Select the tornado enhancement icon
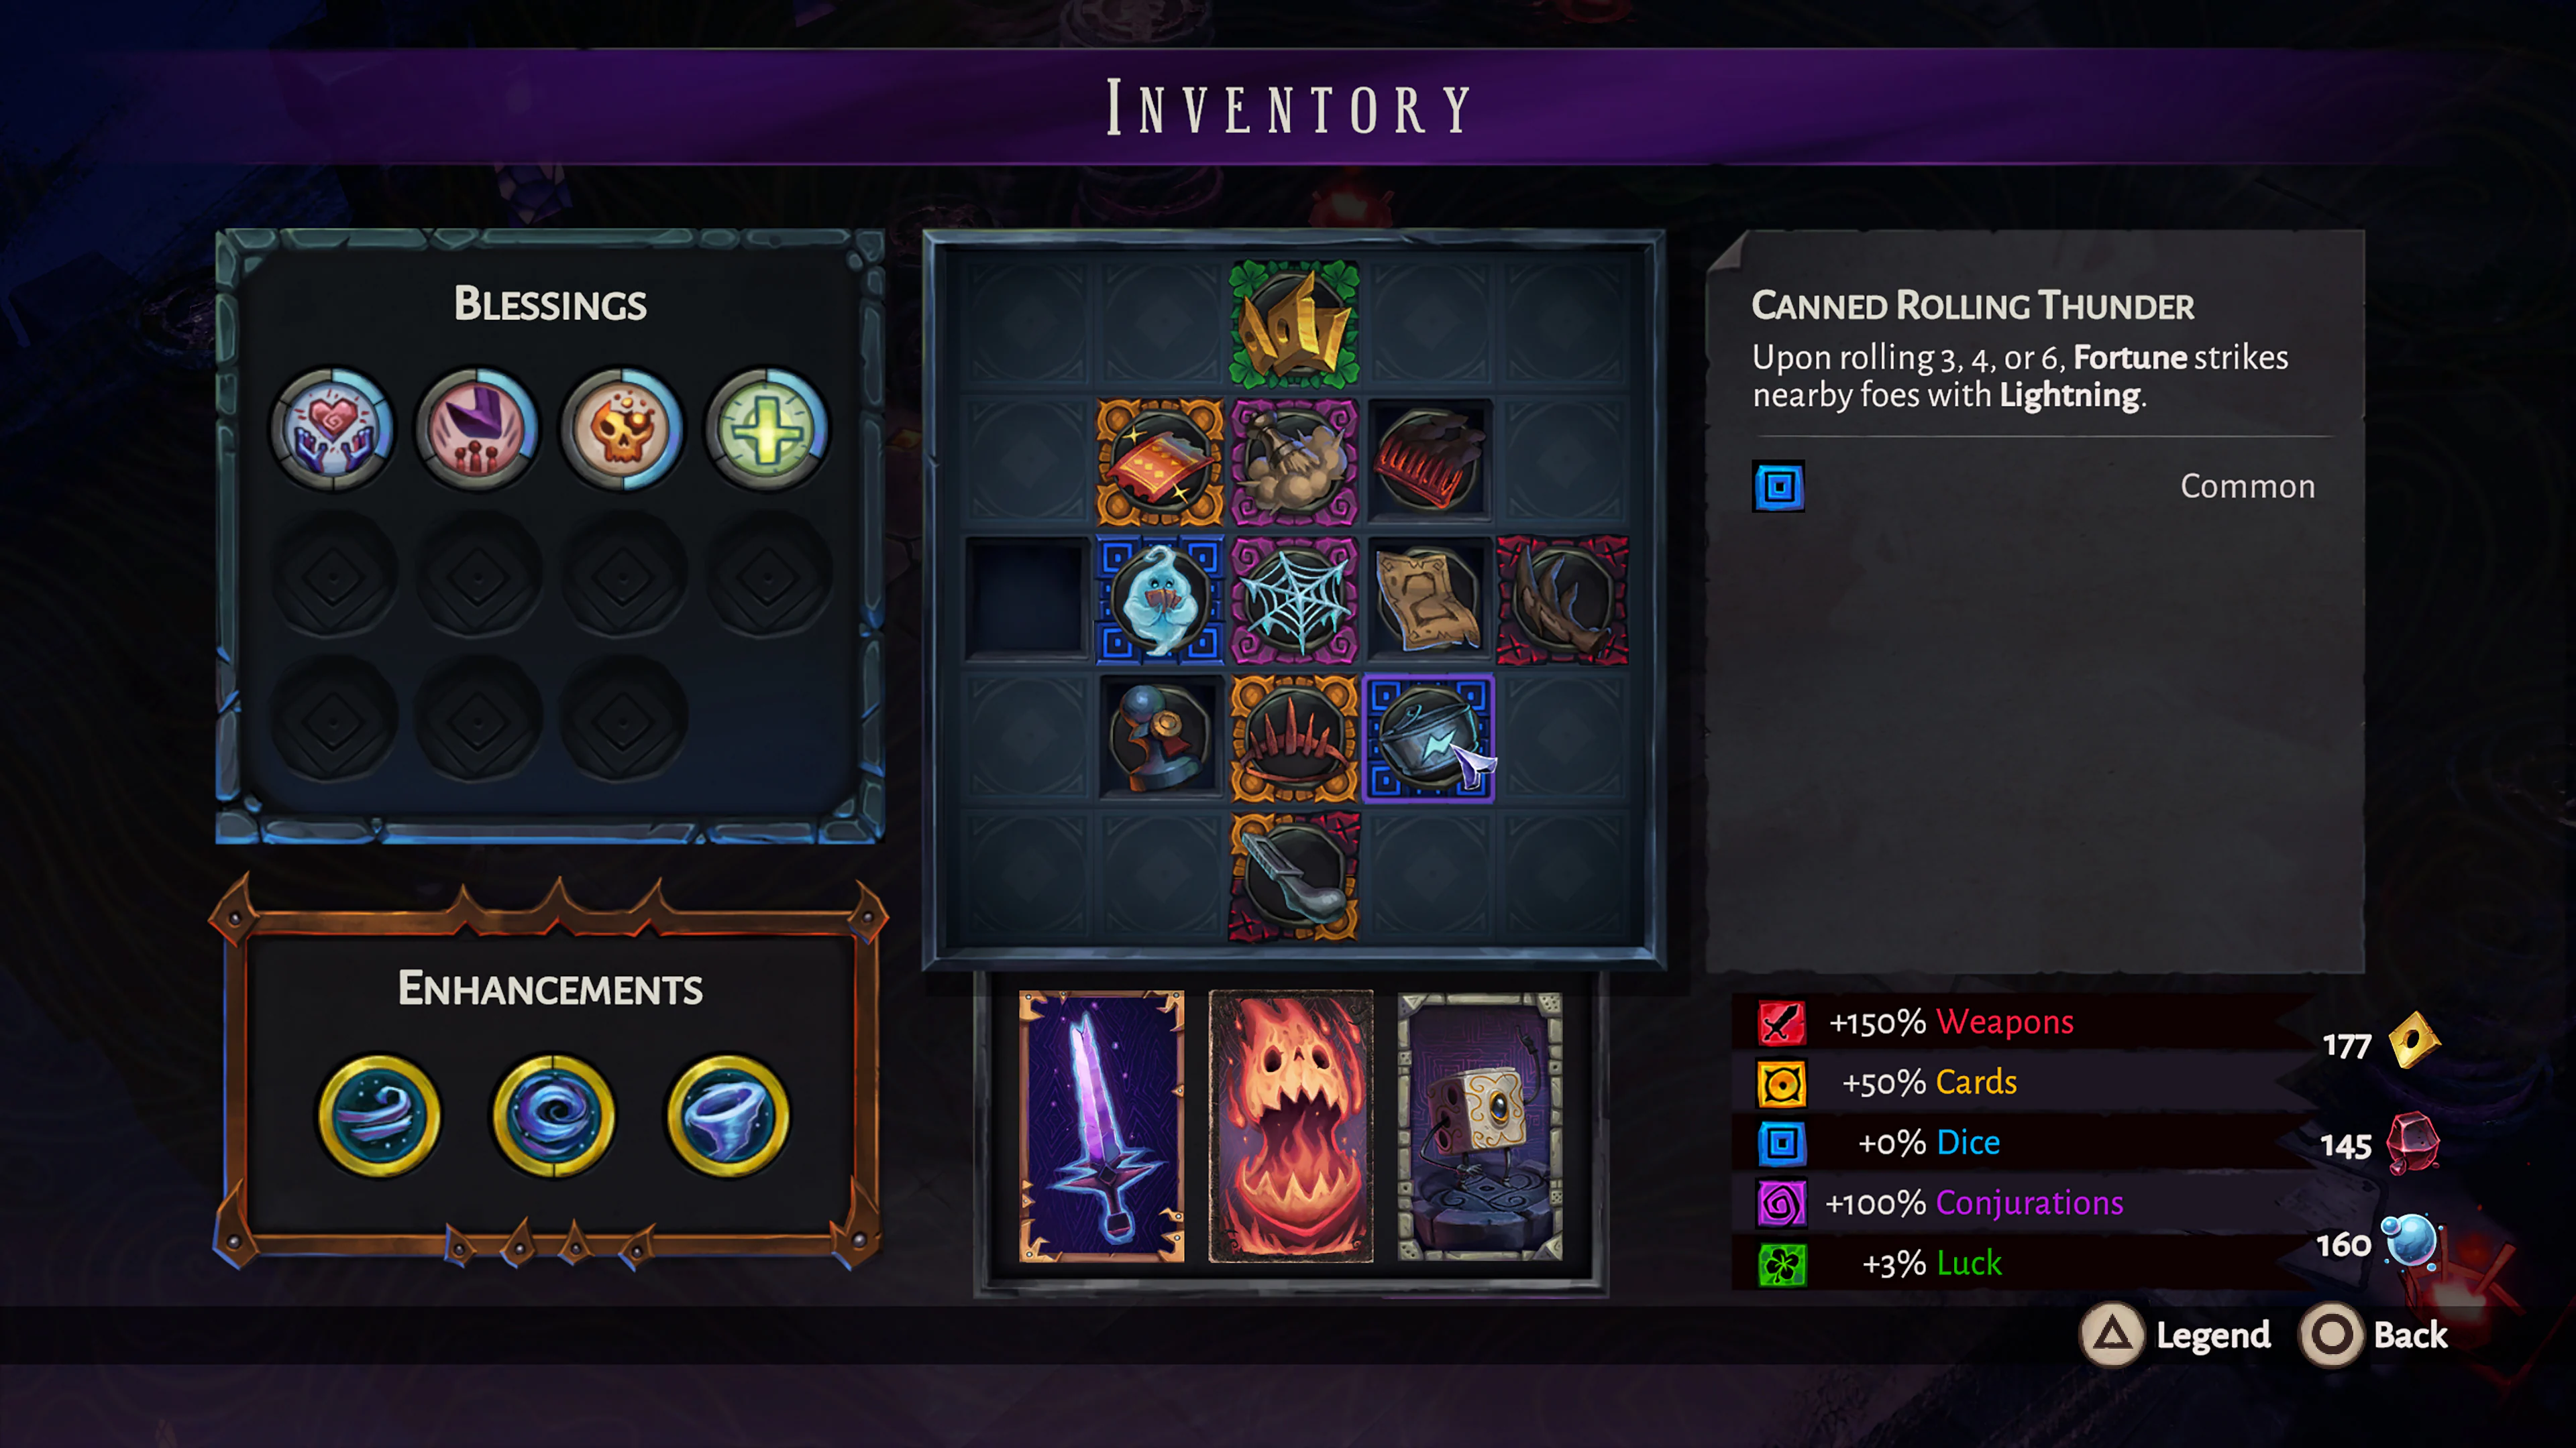2576x1448 pixels. point(727,1115)
